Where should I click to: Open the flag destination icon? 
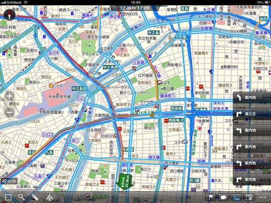[210, 198]
